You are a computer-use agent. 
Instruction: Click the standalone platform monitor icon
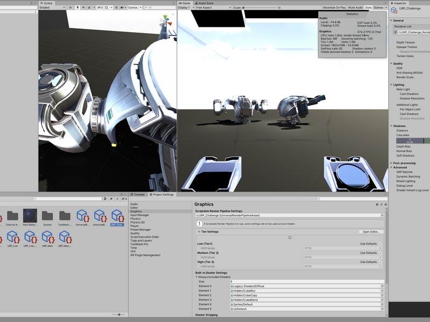coord(290,237)
